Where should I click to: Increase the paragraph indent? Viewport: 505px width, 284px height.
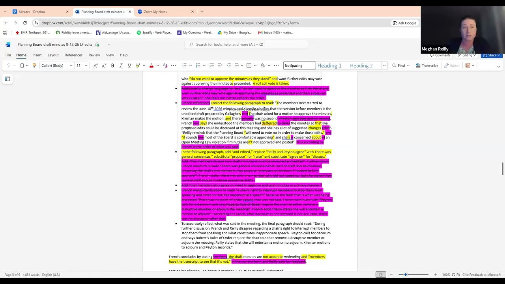pyautogui.click(x=229, y=65)
